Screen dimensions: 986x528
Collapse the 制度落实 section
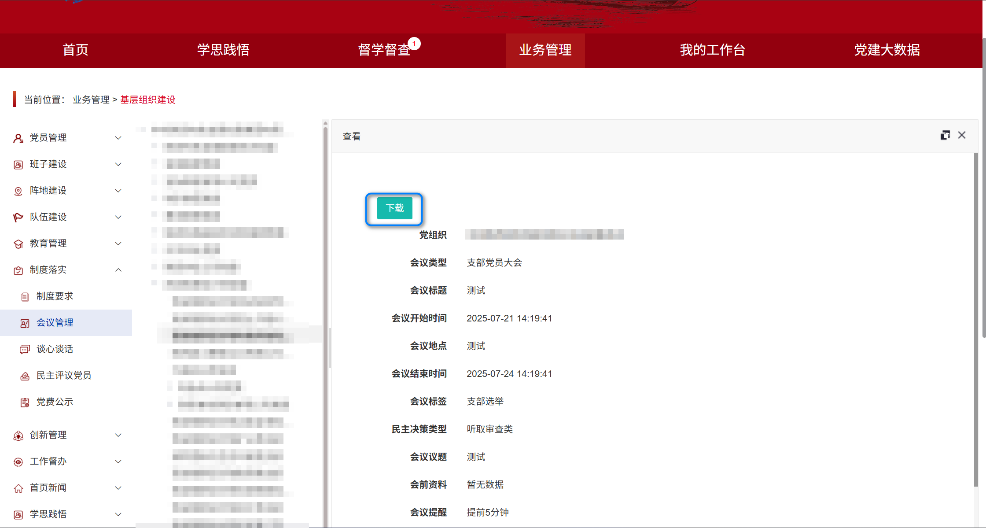click(x=118, y=270)
